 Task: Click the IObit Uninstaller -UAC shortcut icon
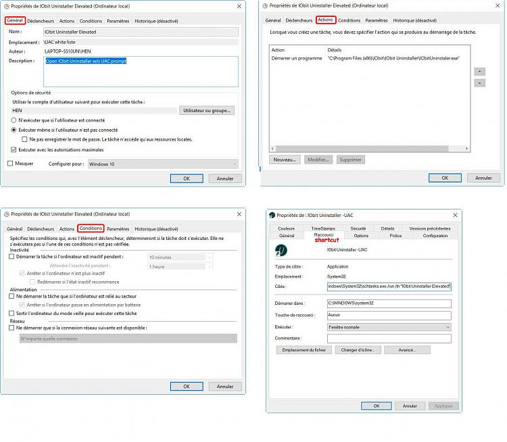coord(281,250)
